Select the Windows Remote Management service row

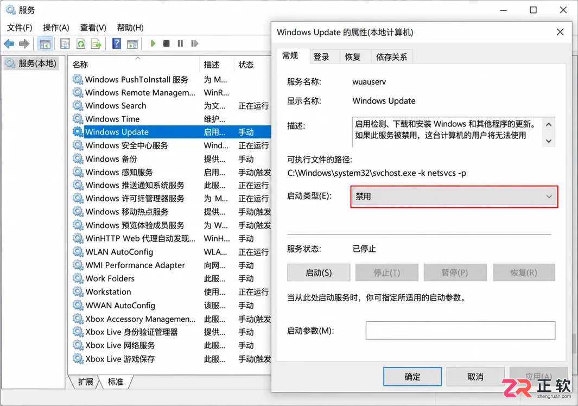point(171,93)
